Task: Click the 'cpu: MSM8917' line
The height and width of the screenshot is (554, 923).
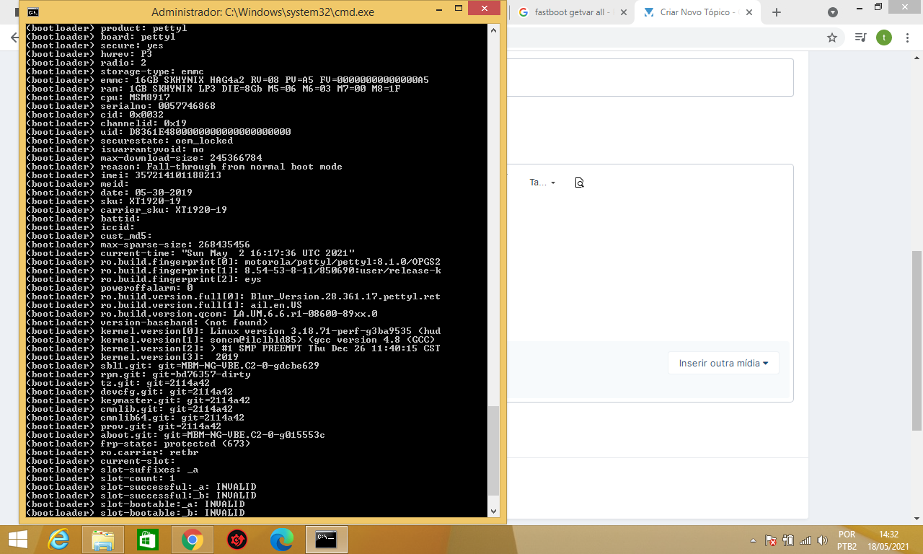Action: [x=98, y=97]
